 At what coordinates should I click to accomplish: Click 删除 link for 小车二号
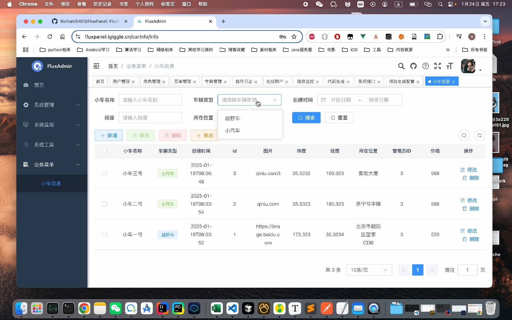click(471, 209)
